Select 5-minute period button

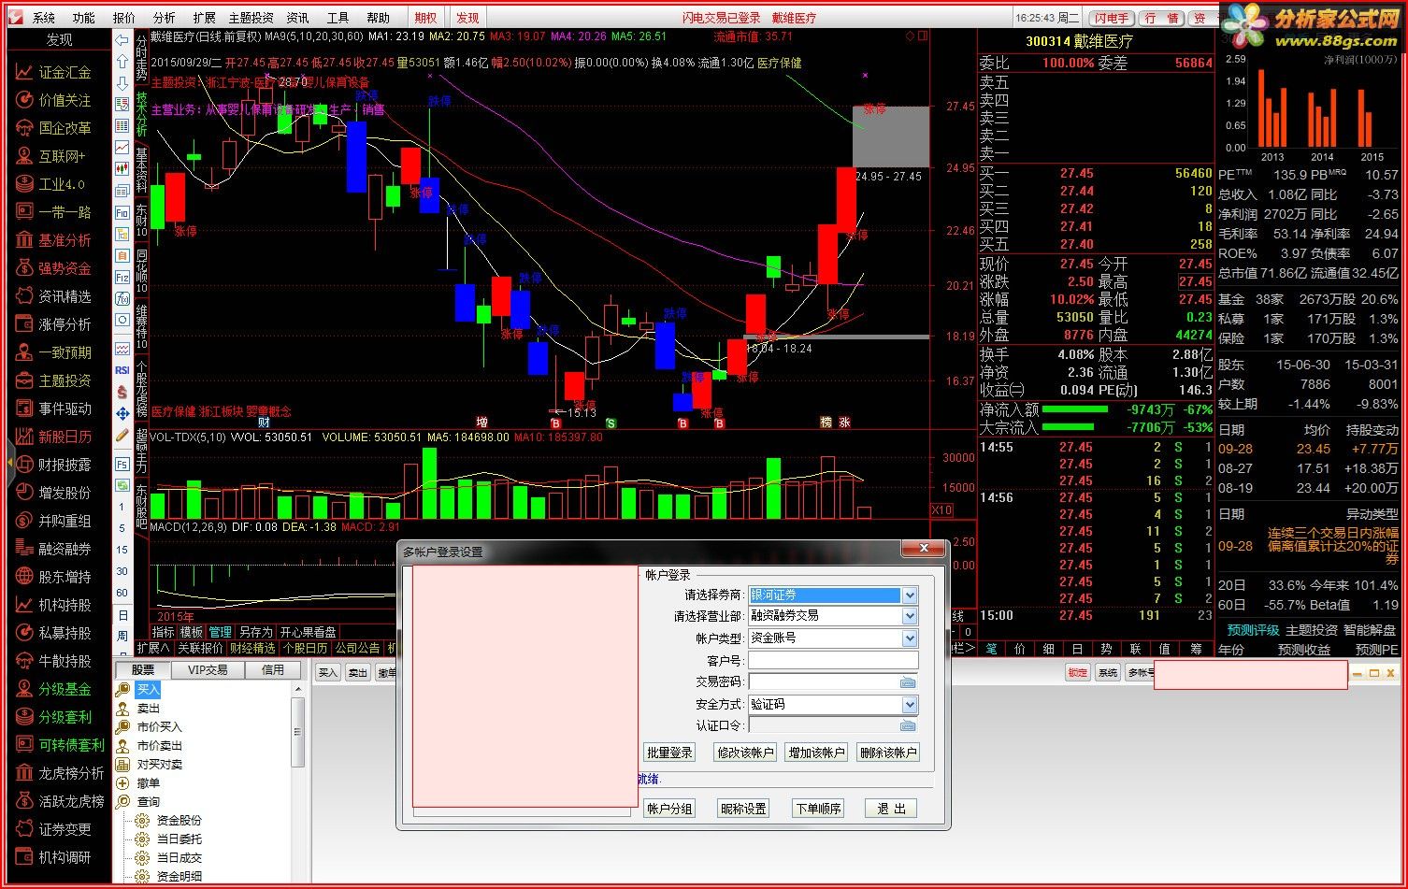122,528
